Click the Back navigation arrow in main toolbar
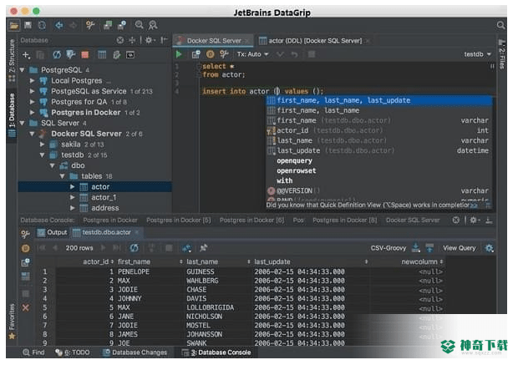 click(x=59, y=25)
